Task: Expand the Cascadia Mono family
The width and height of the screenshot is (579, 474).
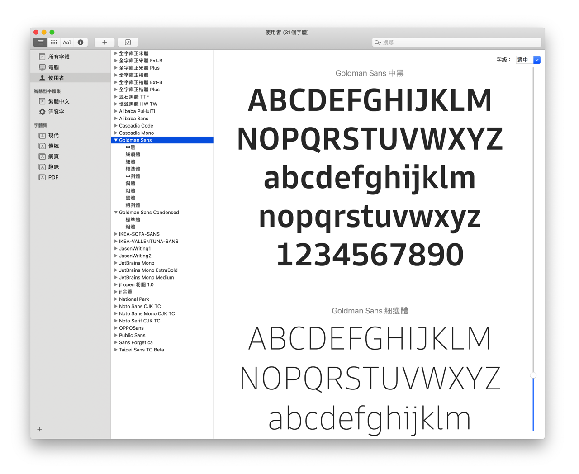Action: pyautogui.click(x=116, y=133)
